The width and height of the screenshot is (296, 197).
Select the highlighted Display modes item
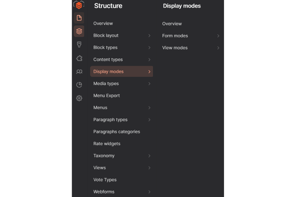pos(121,72)
